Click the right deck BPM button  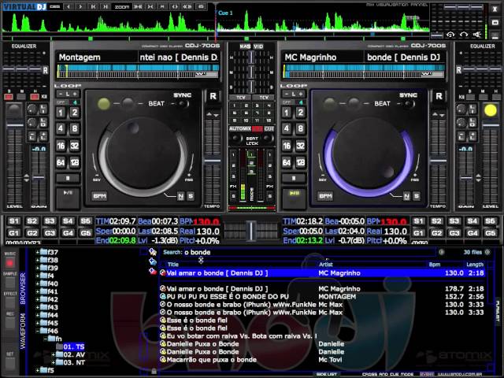(325, 196)
